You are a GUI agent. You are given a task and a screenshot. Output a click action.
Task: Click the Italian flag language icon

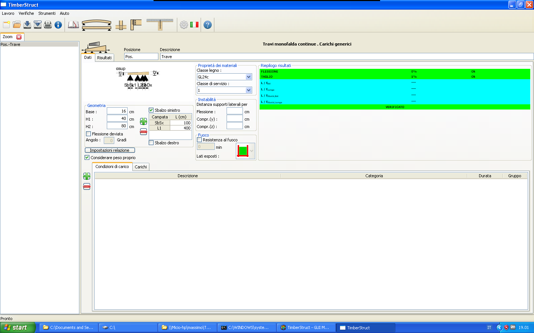click(194, 25)
